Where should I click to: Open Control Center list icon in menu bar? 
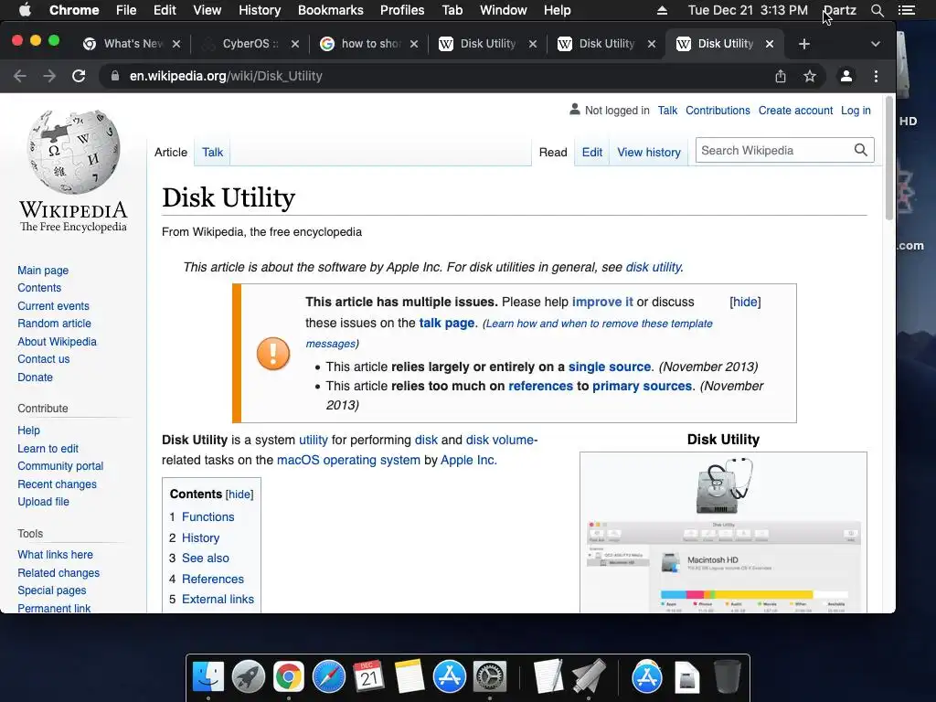[907, 10]
